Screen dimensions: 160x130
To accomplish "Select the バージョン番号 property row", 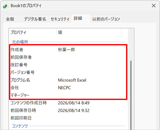I will [68, 73].
